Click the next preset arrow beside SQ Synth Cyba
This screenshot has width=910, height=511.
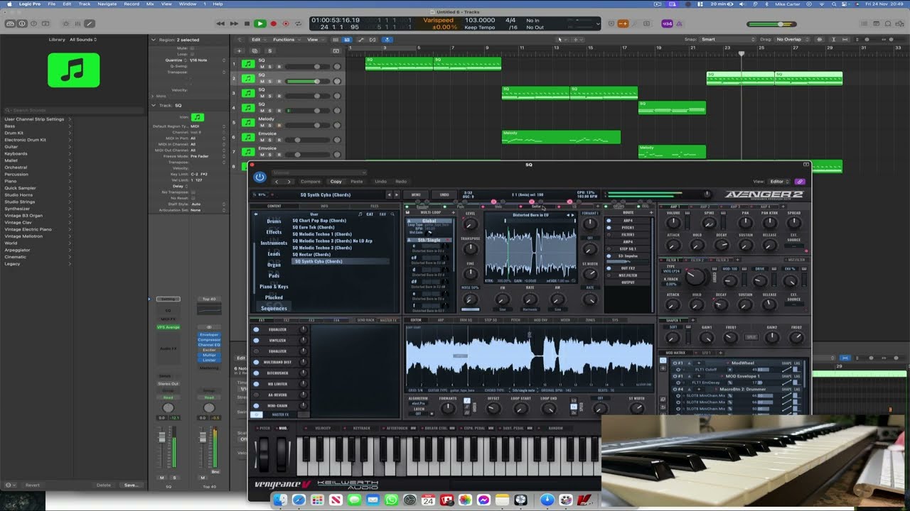(396, 194)
